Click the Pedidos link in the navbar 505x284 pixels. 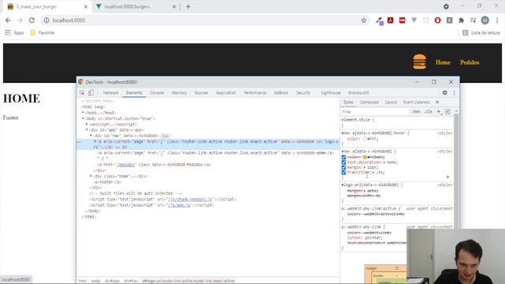pos(469,62)
